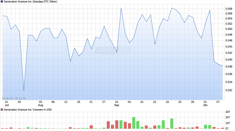Click the 0,052 price axis label
Viewport: 235px width, 131px height.
click(x=229, y=24)
